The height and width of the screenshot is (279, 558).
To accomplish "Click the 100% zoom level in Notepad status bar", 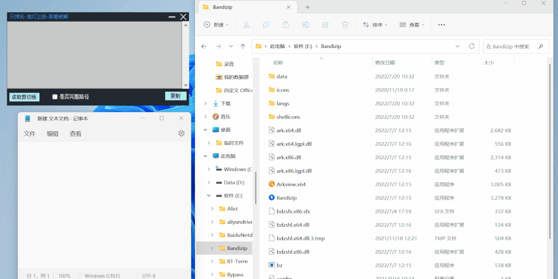I will pyautogui.click(x=65, y=276).
